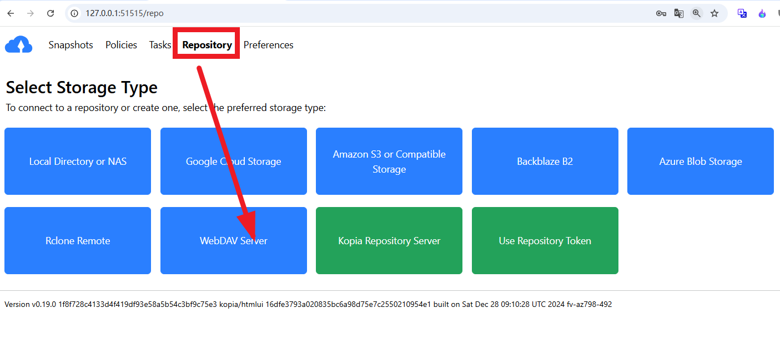Choose Local Directory or NAS storage
780x348 pixels.
point(78,162)
